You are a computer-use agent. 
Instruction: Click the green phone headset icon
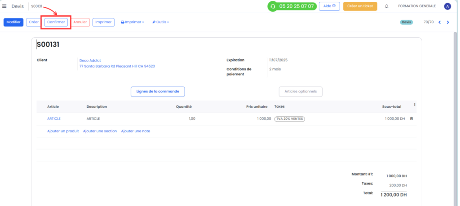273,6
